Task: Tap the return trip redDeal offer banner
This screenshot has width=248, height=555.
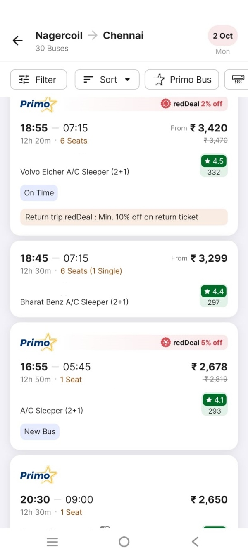Action: pos(124,217)
